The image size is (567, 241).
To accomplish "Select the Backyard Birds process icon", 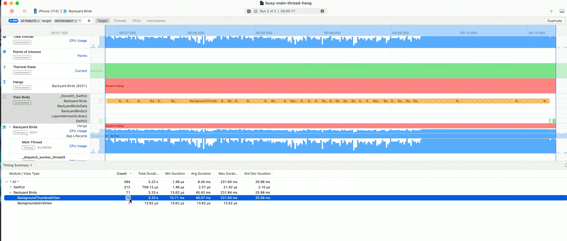I will pyautogui.click(x=4, y=127).
